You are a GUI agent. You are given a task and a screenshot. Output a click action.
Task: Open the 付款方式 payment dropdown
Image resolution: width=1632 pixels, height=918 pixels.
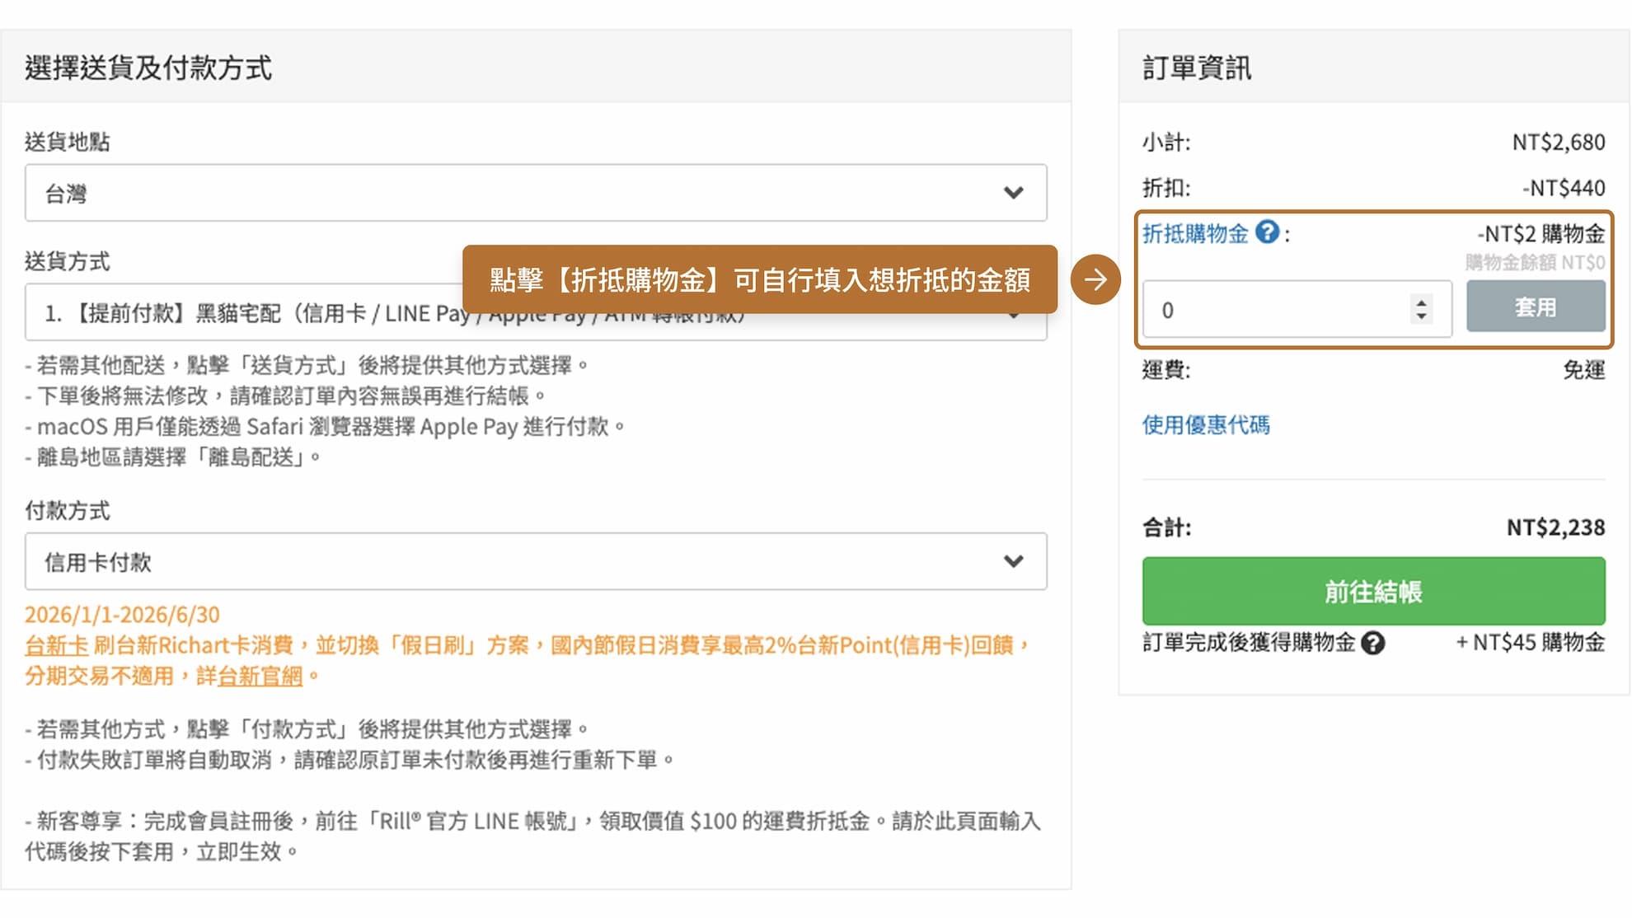(x=536, y=561)
